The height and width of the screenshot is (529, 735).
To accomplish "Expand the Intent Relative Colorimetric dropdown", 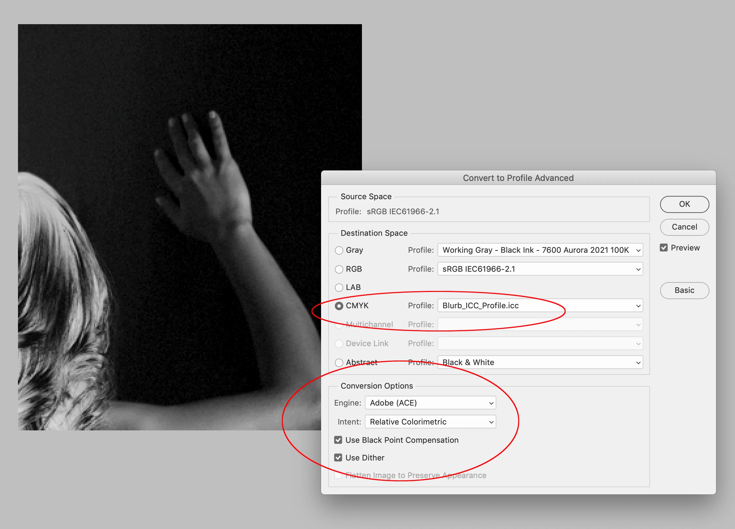I will pos(430,422).
